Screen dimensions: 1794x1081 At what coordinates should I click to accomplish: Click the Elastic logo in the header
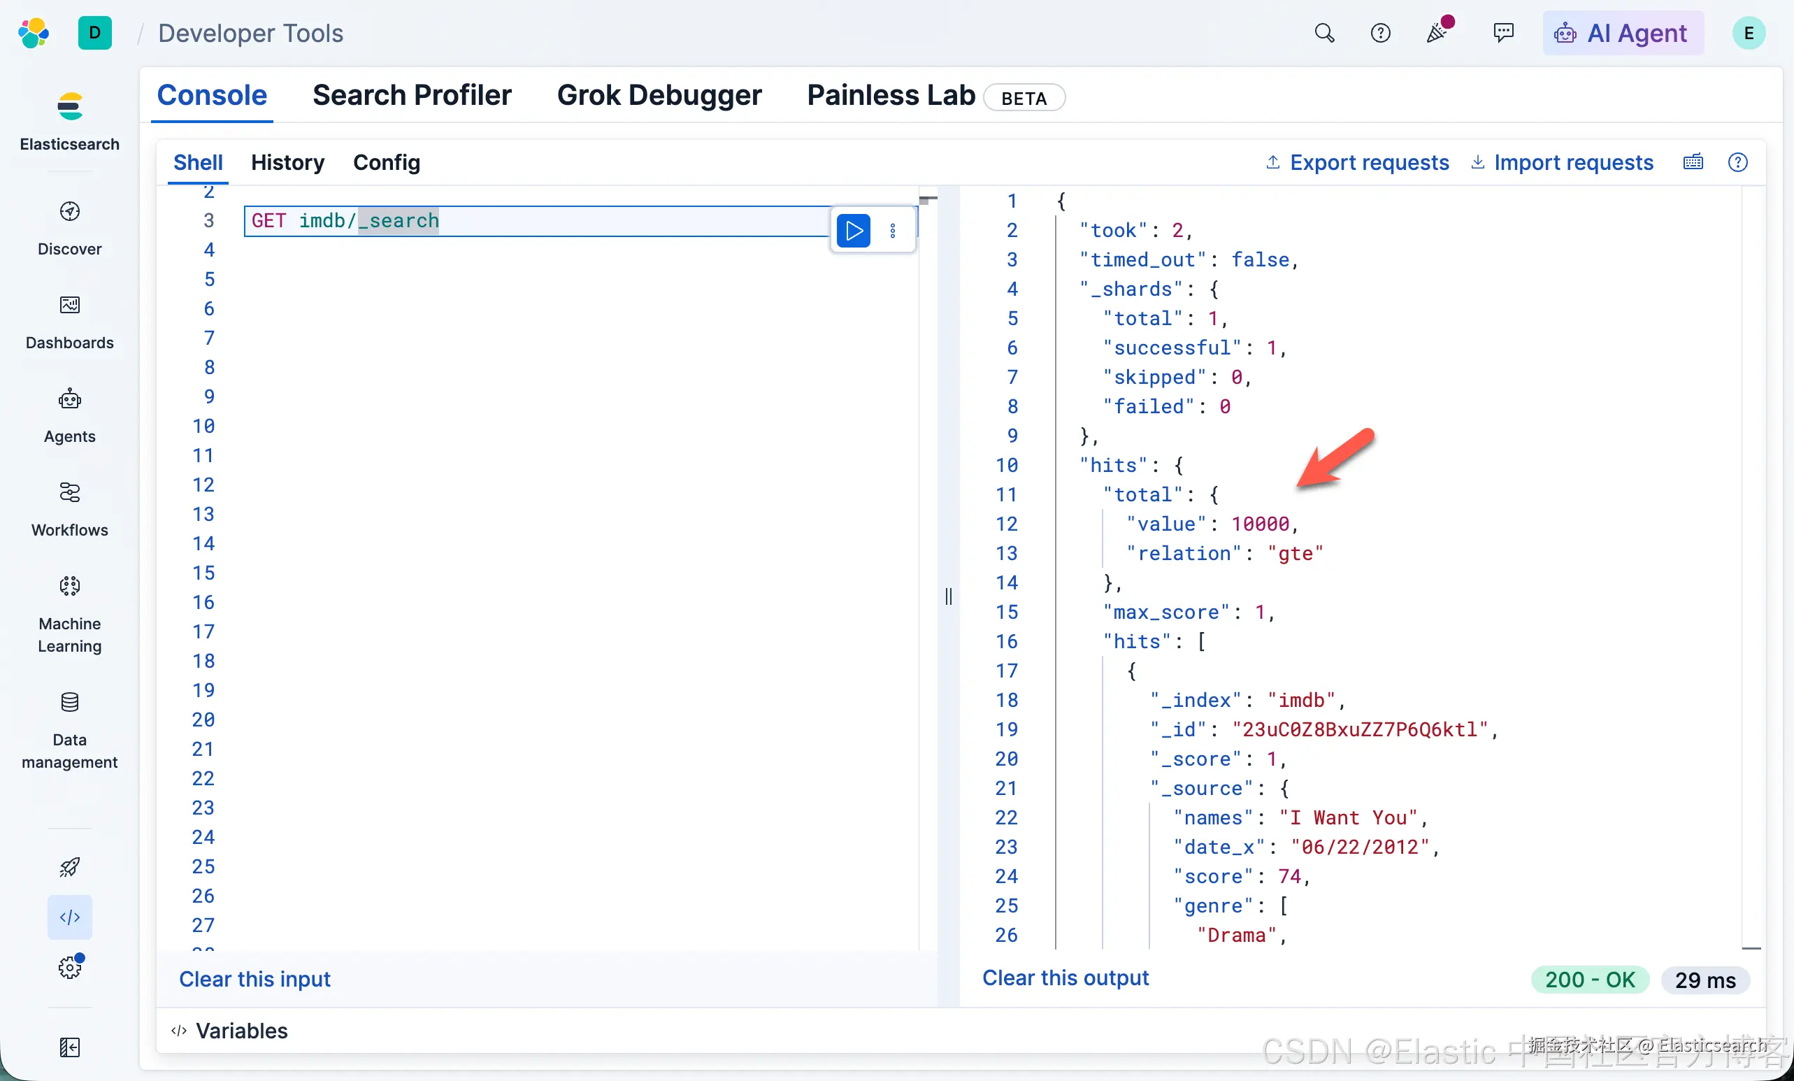[34, 33]
